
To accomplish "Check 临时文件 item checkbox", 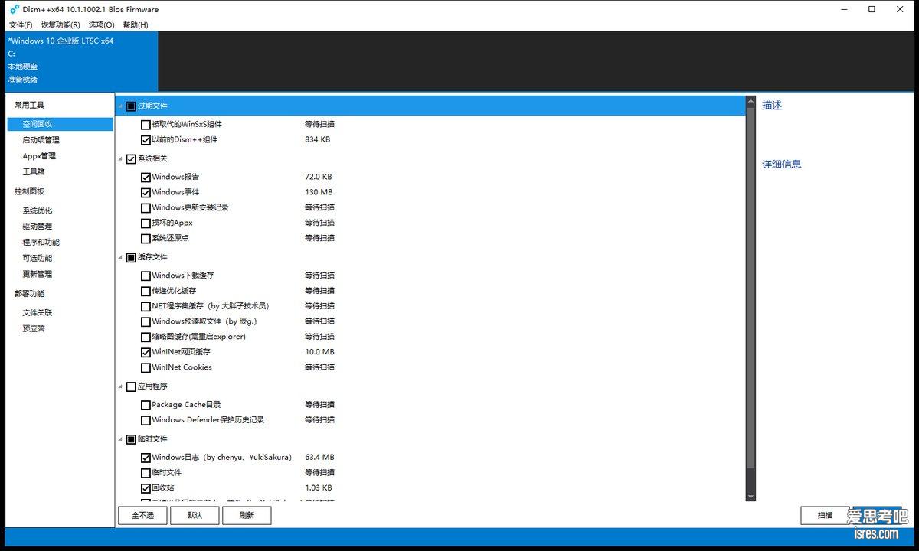I will point(146,474).
